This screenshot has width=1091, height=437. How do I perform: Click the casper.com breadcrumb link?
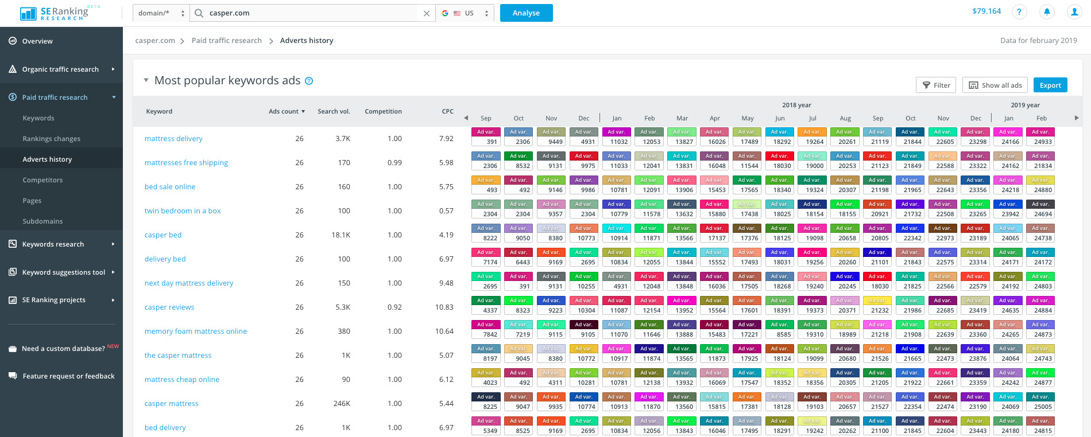155,41
